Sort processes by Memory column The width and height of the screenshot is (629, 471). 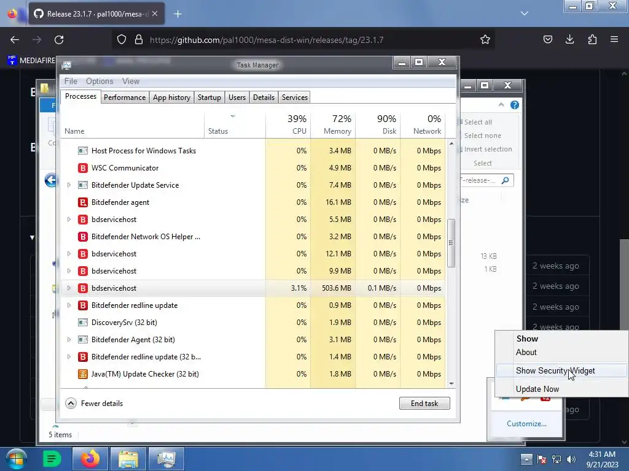(333, 125)
